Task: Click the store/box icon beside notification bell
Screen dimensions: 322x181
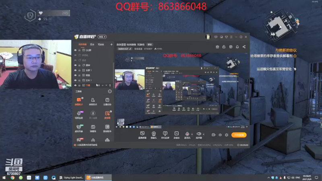Action: tap(231, 47)
